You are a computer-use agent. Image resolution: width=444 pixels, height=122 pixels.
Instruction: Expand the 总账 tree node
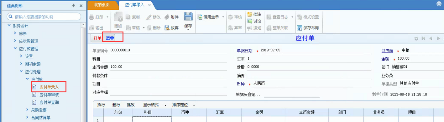pos(15,33)
